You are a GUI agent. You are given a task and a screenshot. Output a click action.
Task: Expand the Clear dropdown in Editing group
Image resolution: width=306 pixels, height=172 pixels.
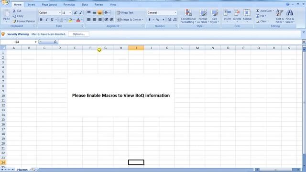coord(268,21)
